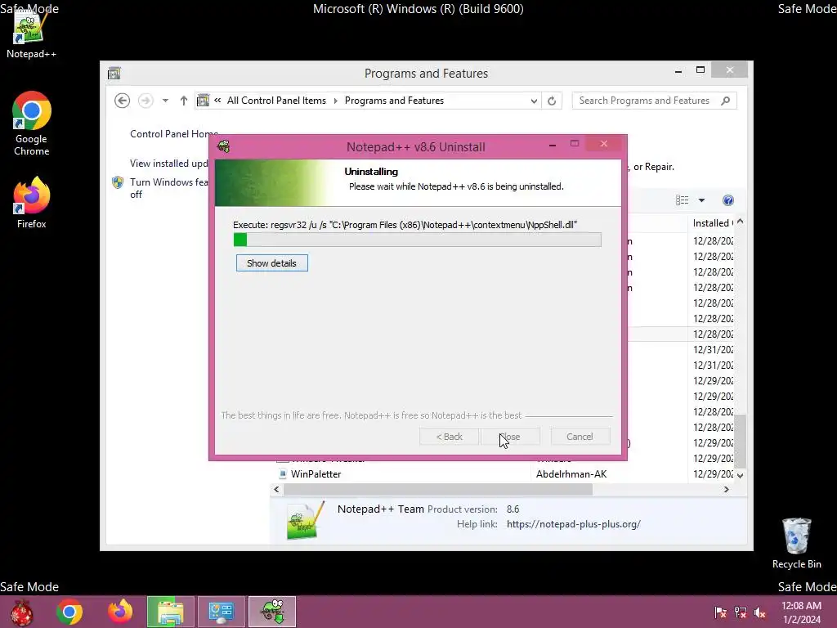Viewport: 837px width, 628px height.
Task: Open the Notepad++ desktop shortcut
Action: pyautogui.click(x=31, y=33)
